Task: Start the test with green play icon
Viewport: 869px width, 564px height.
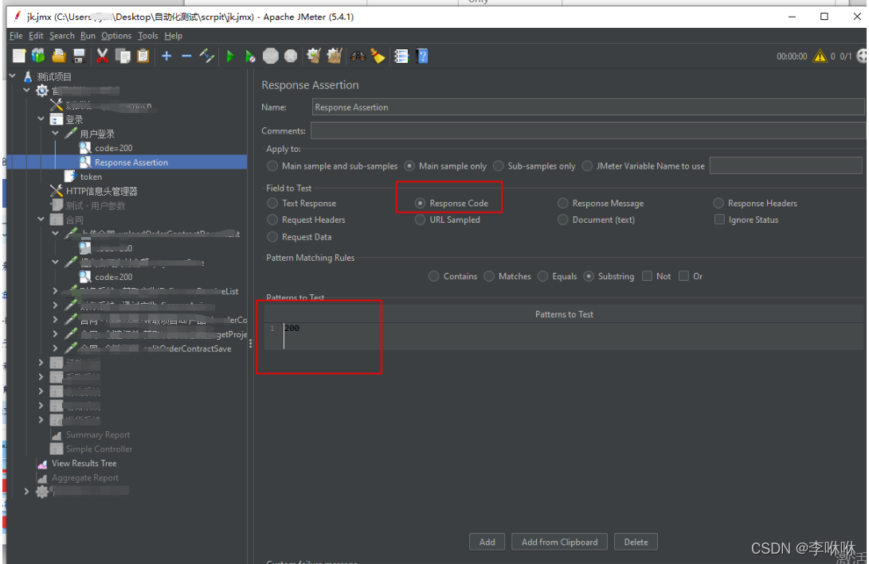Action: (230, 56)
